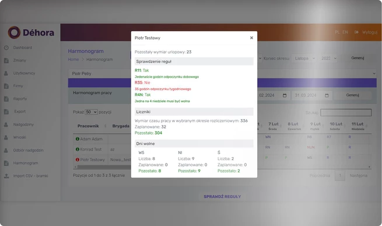The width and height of the screenshot is (382, 226).
Task: Click green status icon next to Adam Adam
Action: pos(78,139)
